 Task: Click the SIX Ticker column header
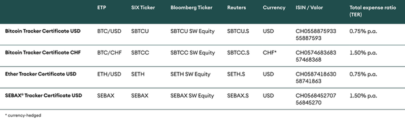pyautogui.click(x=143, y=8)
